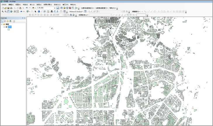The image size is (213, 126).
Task: Select the highlighted layer name
Action: pos(10,27)
